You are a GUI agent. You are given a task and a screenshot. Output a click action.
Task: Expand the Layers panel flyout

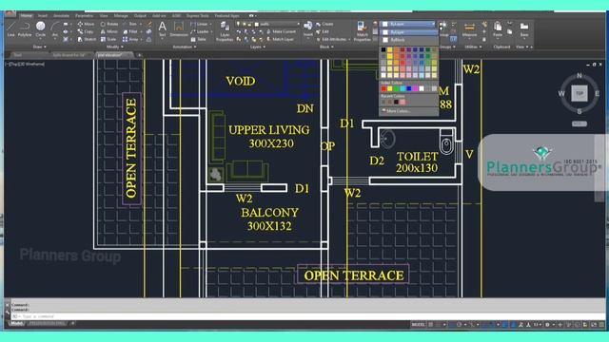(258, 47)
